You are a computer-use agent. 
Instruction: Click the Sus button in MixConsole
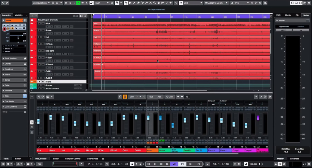point(151,97)
